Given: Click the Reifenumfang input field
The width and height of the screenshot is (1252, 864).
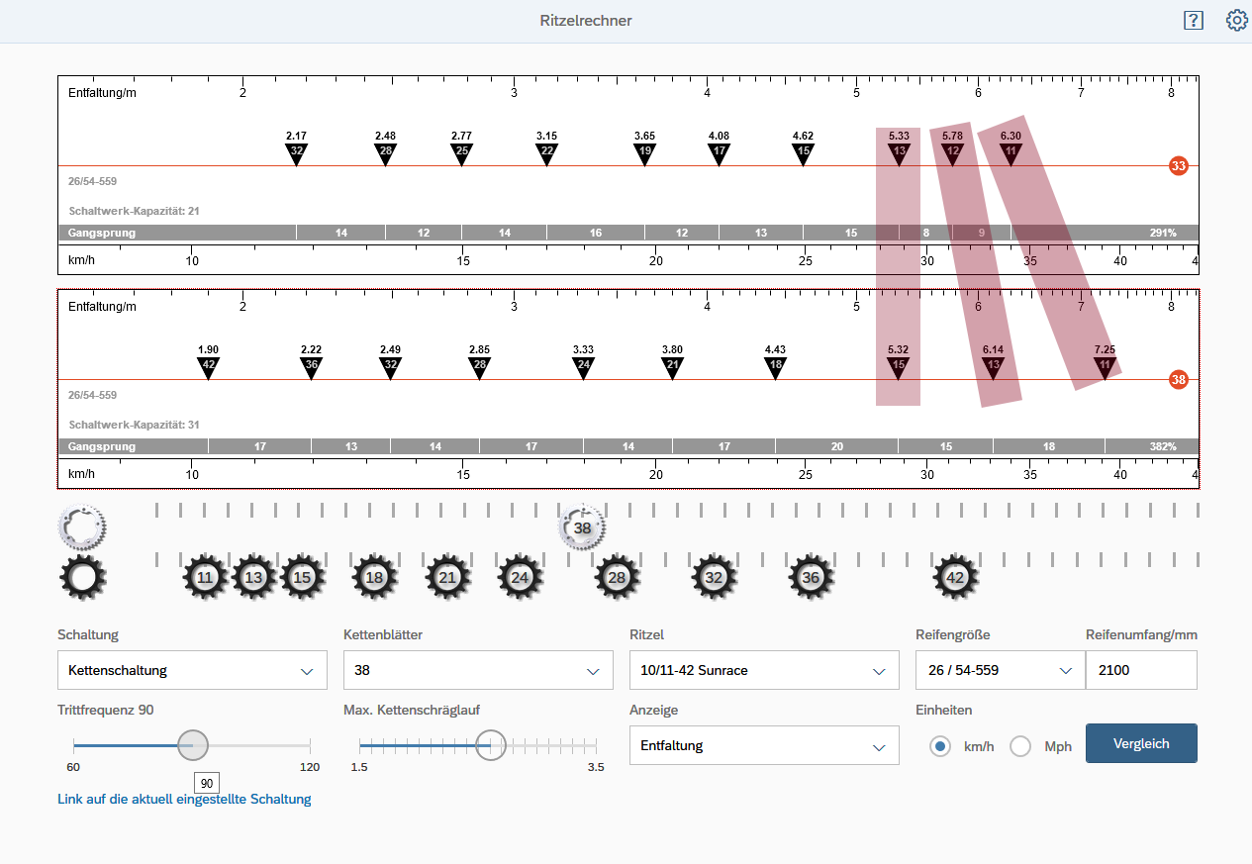Looking at the screenshot, I should [1140, 670].
